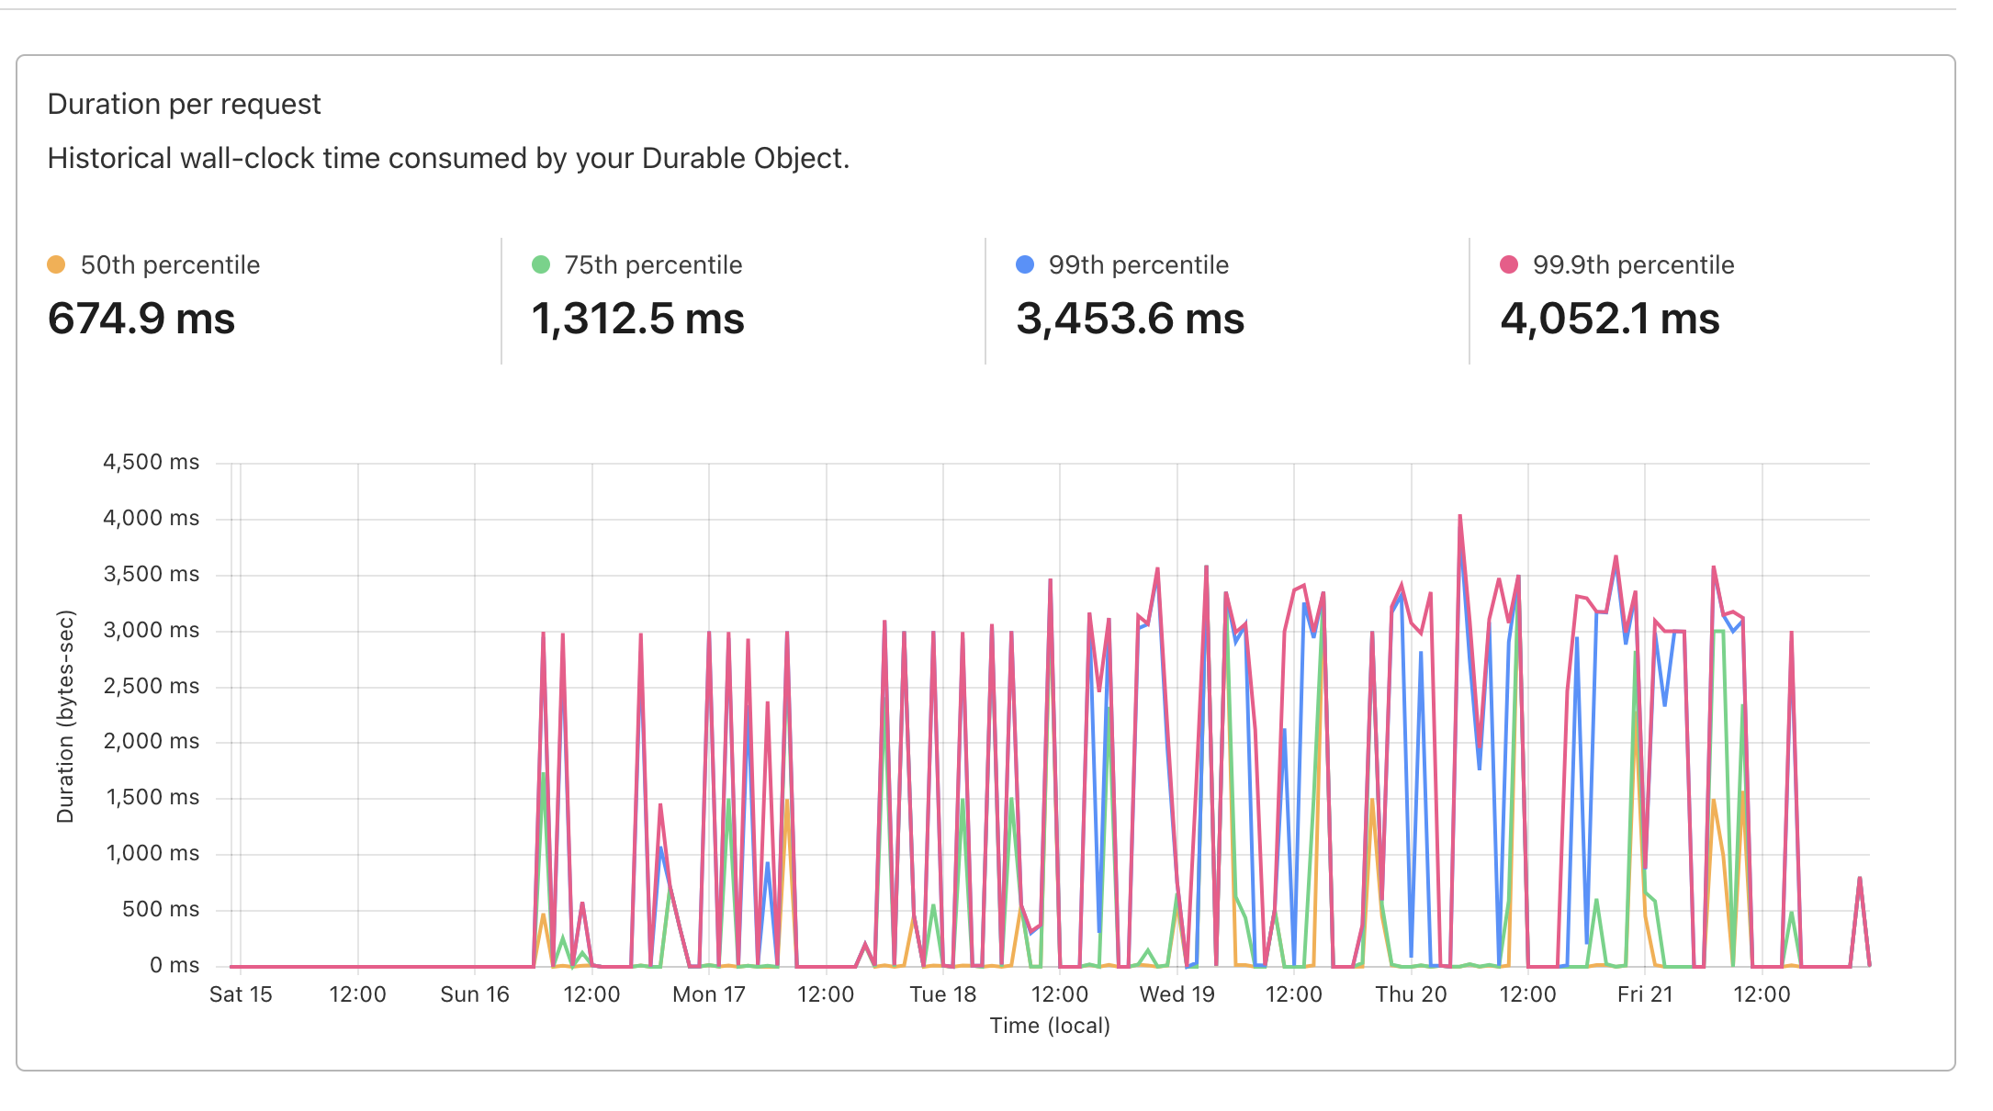
Task: Click the orange 50th percentile legend dot
Action: tap(55, 264)
